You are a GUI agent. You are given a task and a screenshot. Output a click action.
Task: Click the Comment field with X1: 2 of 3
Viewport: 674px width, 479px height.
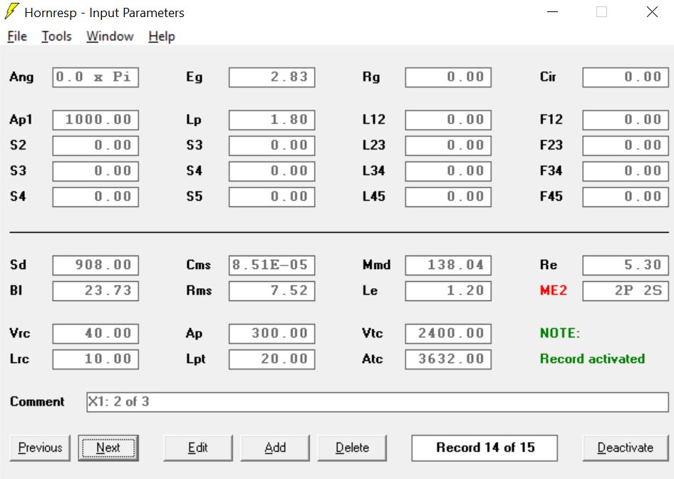coord(378,402)
